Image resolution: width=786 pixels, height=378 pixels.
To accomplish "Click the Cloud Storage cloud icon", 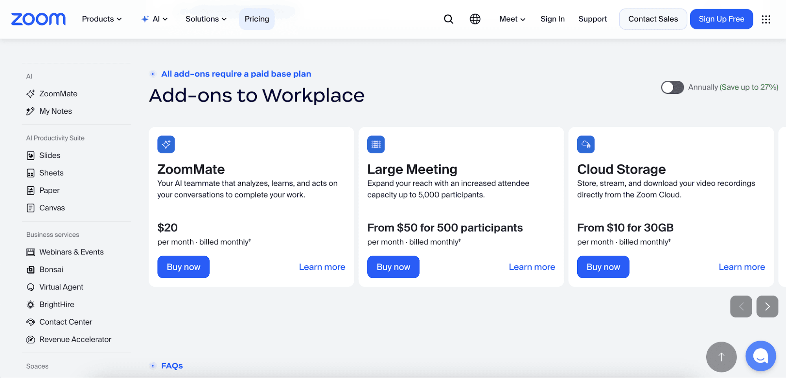I will tap(586, 144).
